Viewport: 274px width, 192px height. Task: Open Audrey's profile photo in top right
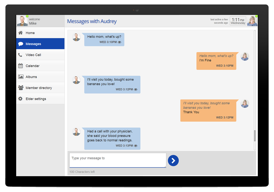click(x=252, y=21)
